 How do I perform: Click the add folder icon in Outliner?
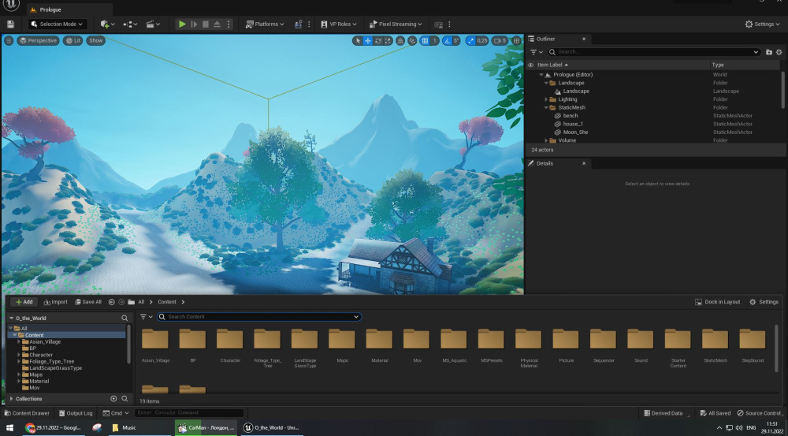[769, 52]
